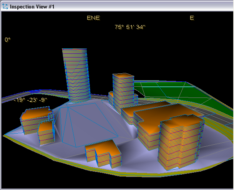This screenshot has width=234, height=190.
Task: Click the 0° angle label
Action: [8, 40]
